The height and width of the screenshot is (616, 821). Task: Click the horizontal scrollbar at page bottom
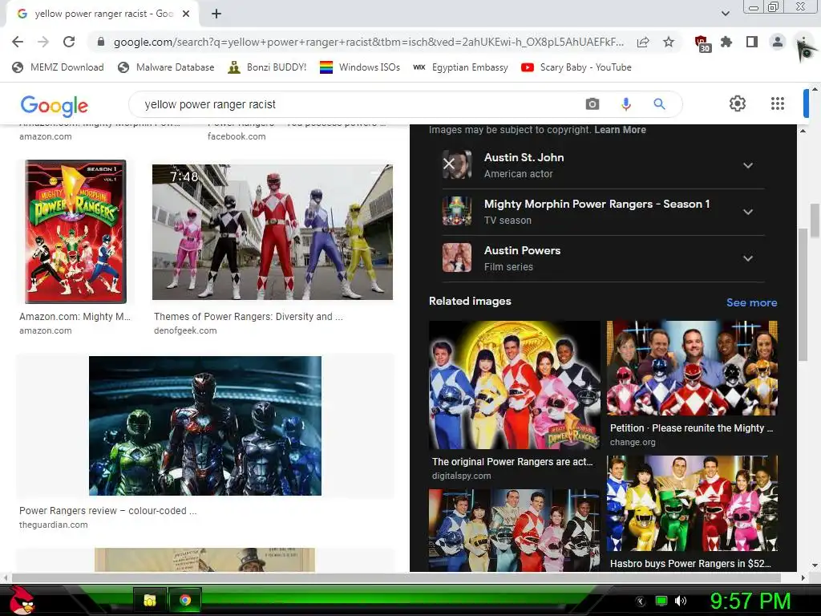pyautogui.click(x=397, y=577)
